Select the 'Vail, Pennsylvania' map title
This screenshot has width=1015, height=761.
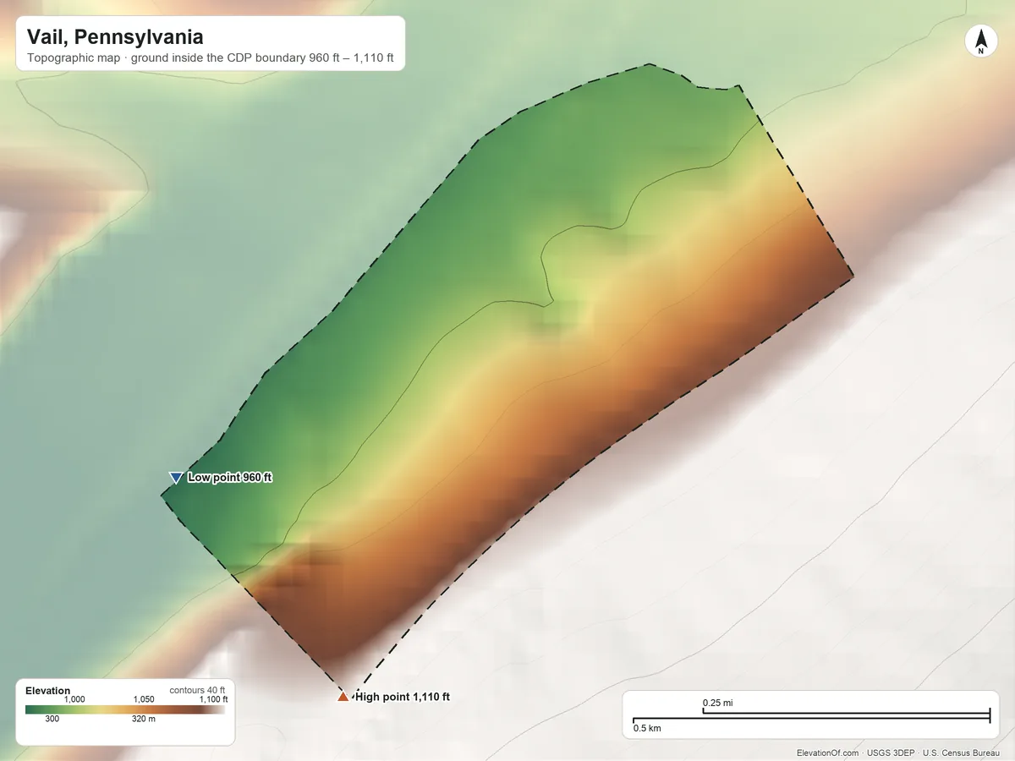pos(115,37)
